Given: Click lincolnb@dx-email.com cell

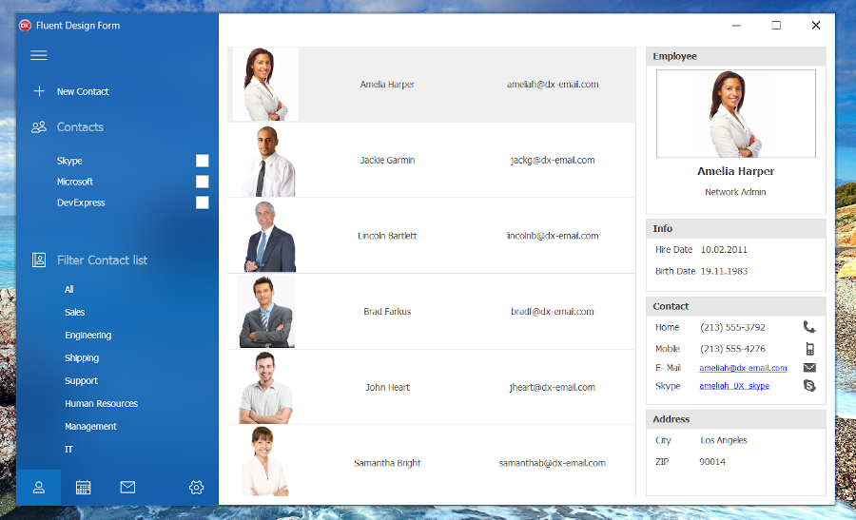Looking at the screenshot, I should coord(553,236).
